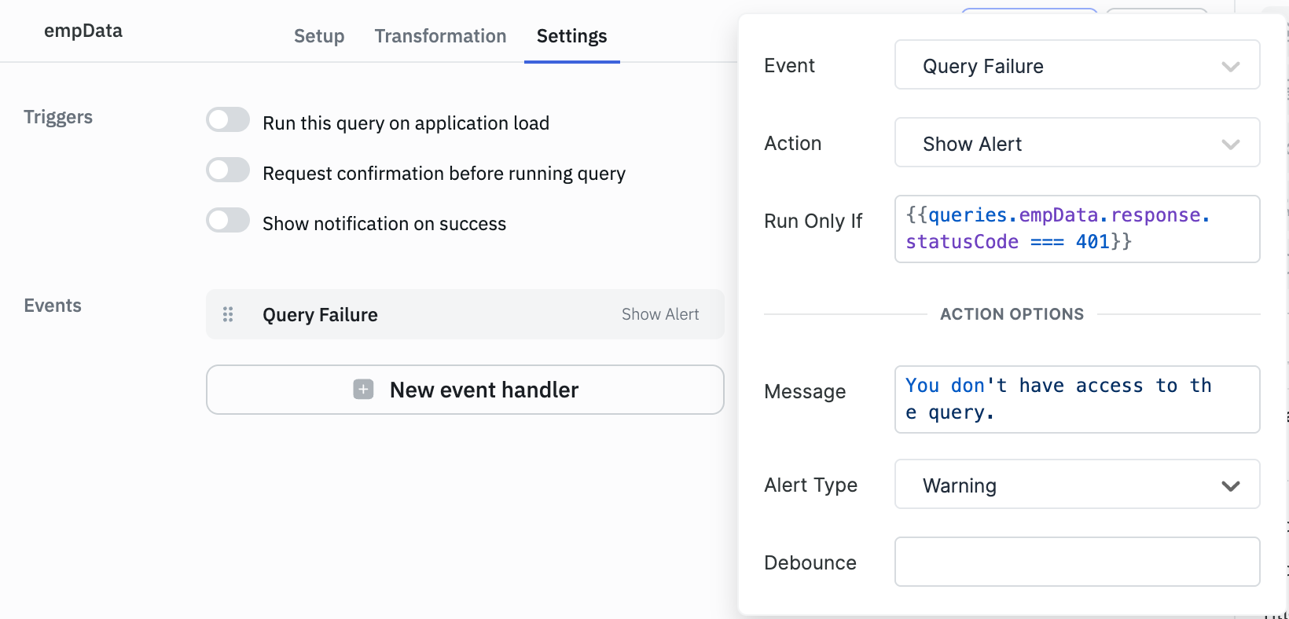Switch to the Setup tab

click(x=319, y=36)
